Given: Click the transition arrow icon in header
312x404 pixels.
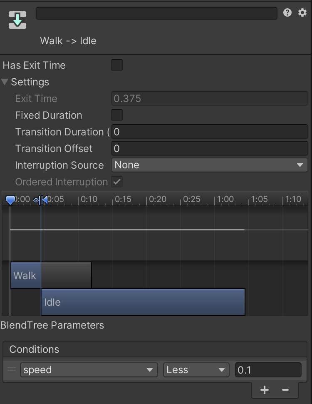Looking at the screenshot, I should pyautogui.click(x=17, y=20).
